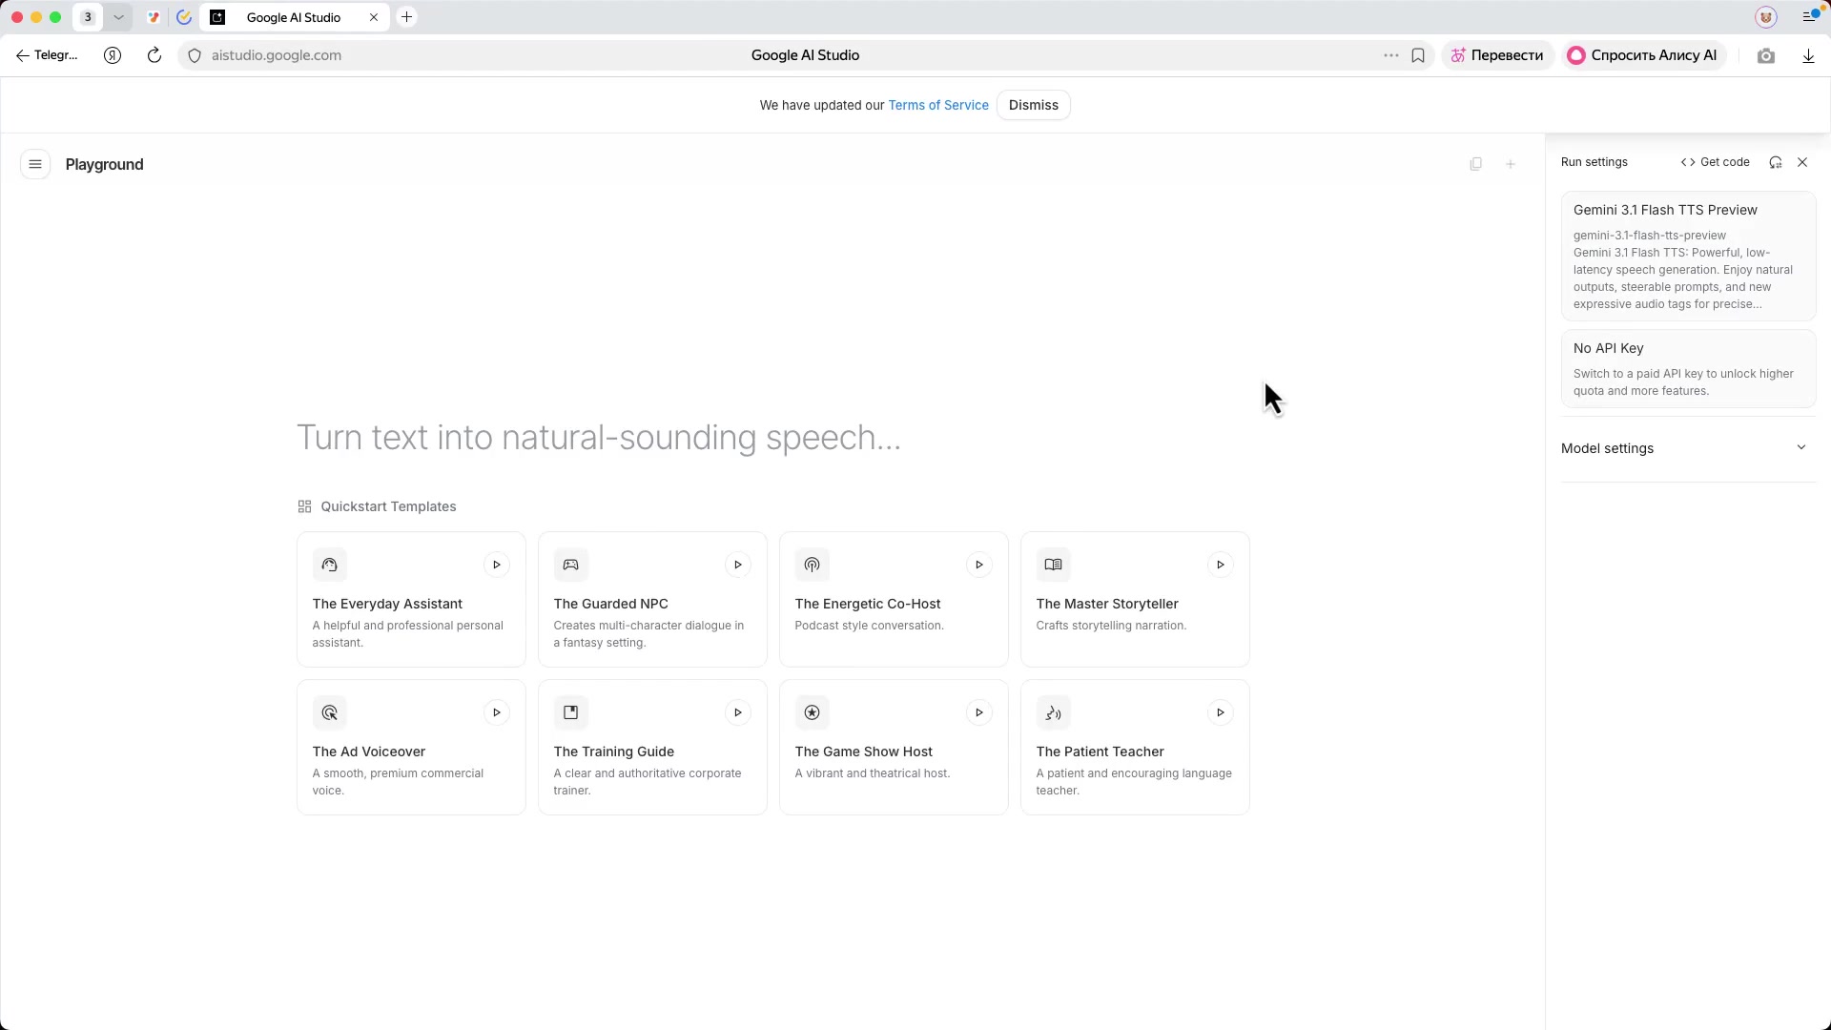This screenshot has width=1831, height=1030.
Task: Select The Everyday Assistant template title
Action: click(x=387, y=604)
